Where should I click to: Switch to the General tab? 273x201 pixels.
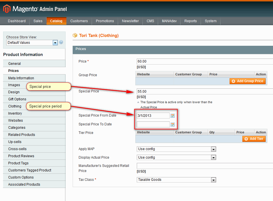pos(34,63)
